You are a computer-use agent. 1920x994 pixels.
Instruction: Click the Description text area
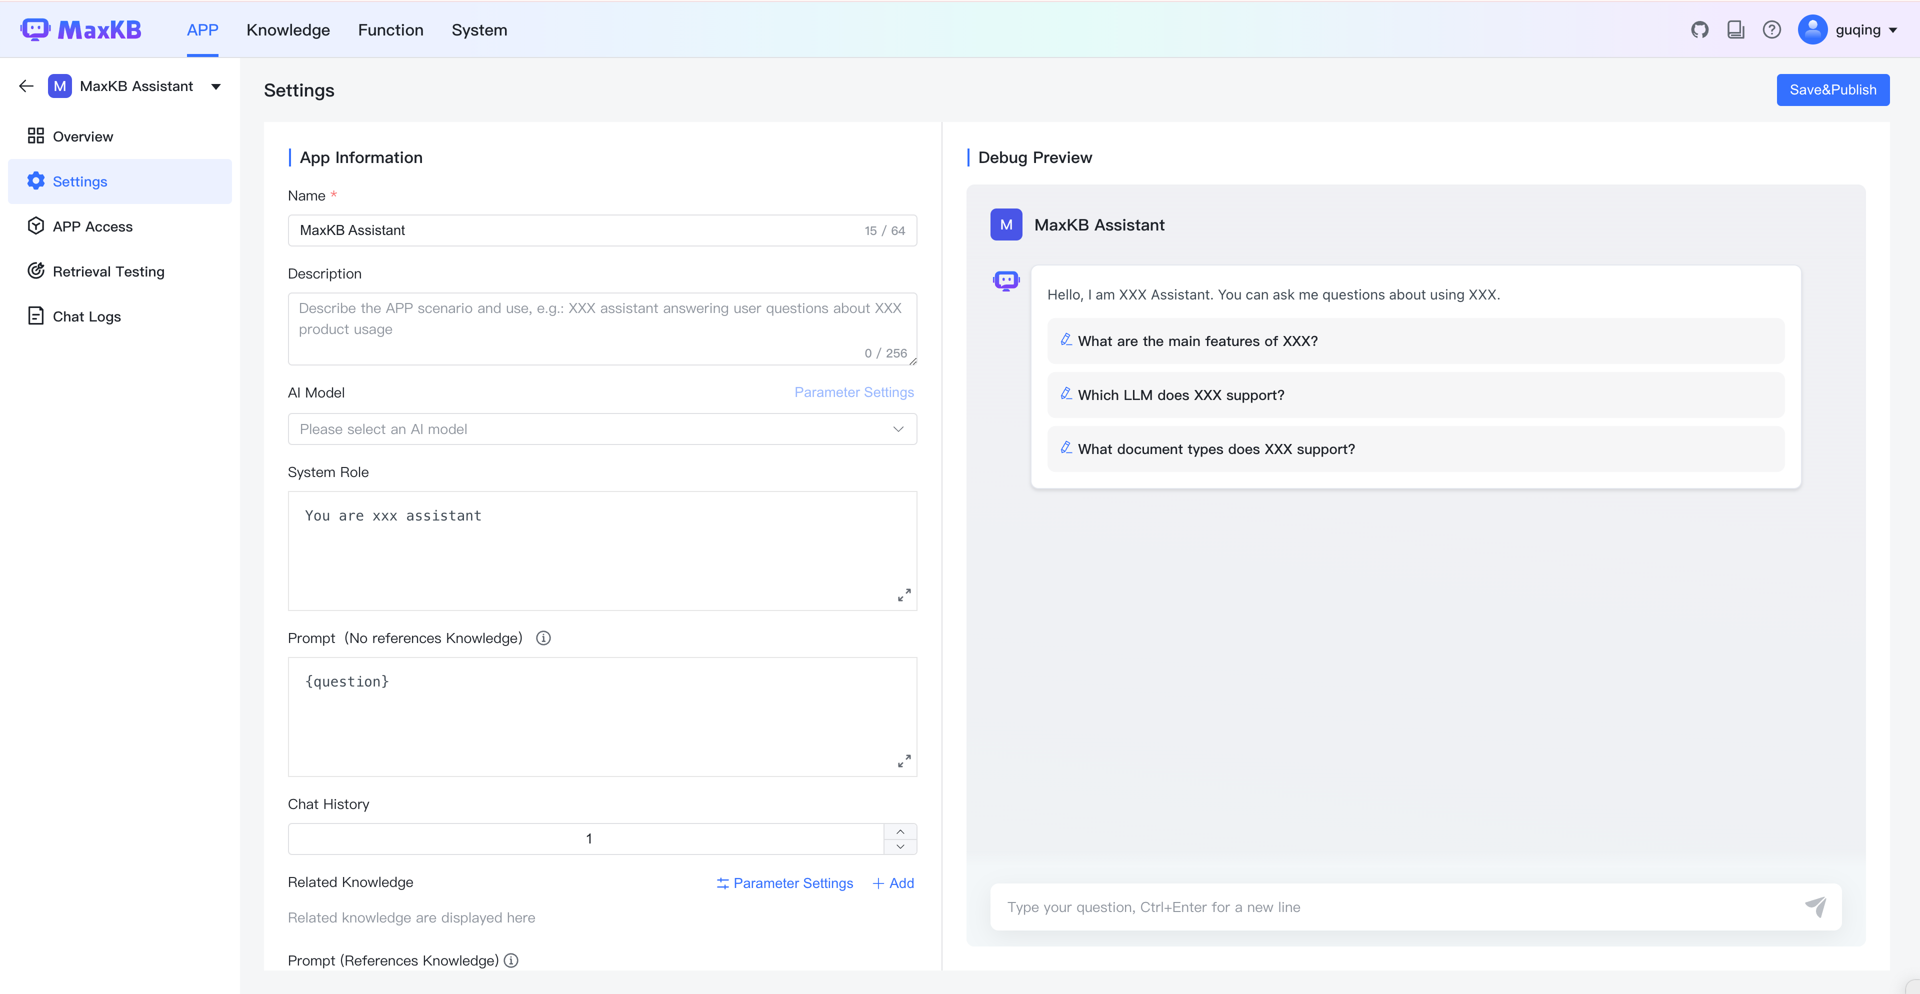602,328
